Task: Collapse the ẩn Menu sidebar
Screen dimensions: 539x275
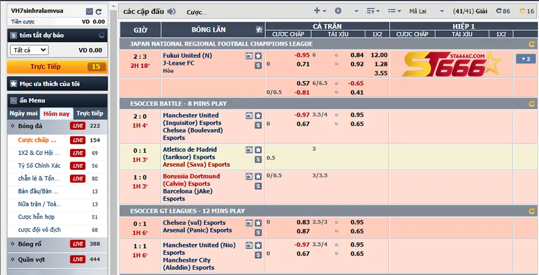Action: [57, 100]
